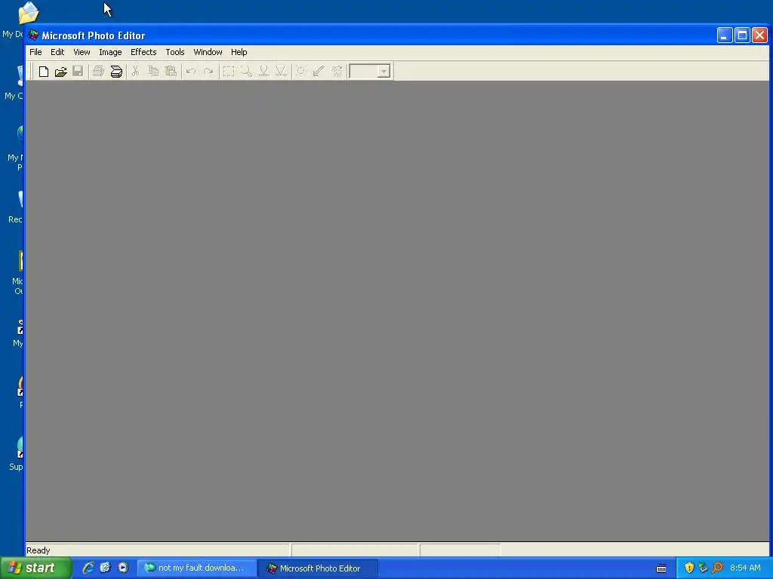Click the network connection tray icon
The width and height of the screenshot is (773, 579).
point(704,568)
